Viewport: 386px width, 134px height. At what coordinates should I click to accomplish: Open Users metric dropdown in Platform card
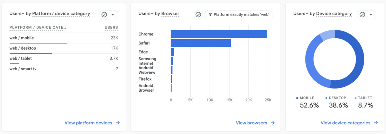pos(17,14)
